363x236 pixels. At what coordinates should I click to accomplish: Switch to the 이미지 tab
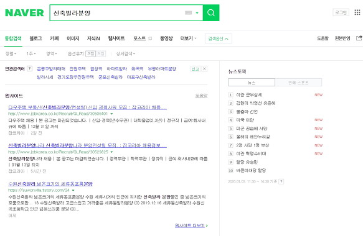[x=73, y=39]
